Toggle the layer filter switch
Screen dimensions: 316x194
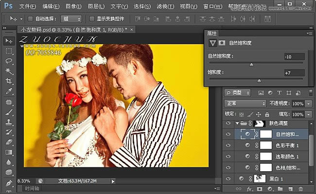click(311, 93)
